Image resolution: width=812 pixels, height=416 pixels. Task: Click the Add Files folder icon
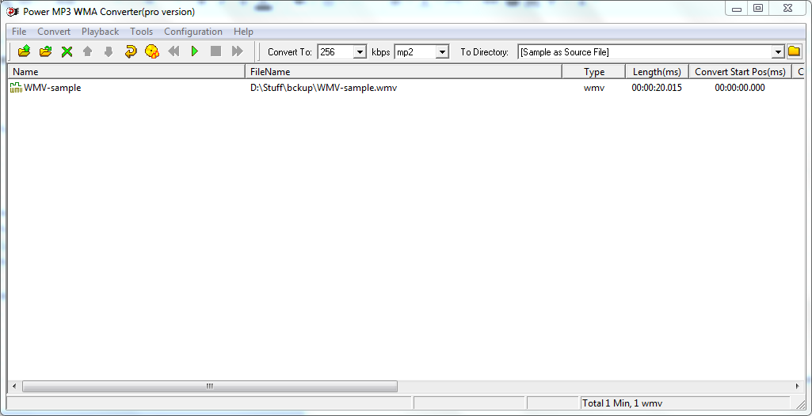coord(25,51)
